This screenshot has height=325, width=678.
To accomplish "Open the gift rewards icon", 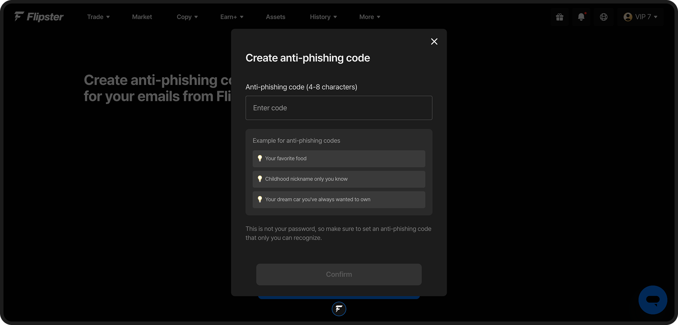I will coord(560,17).
